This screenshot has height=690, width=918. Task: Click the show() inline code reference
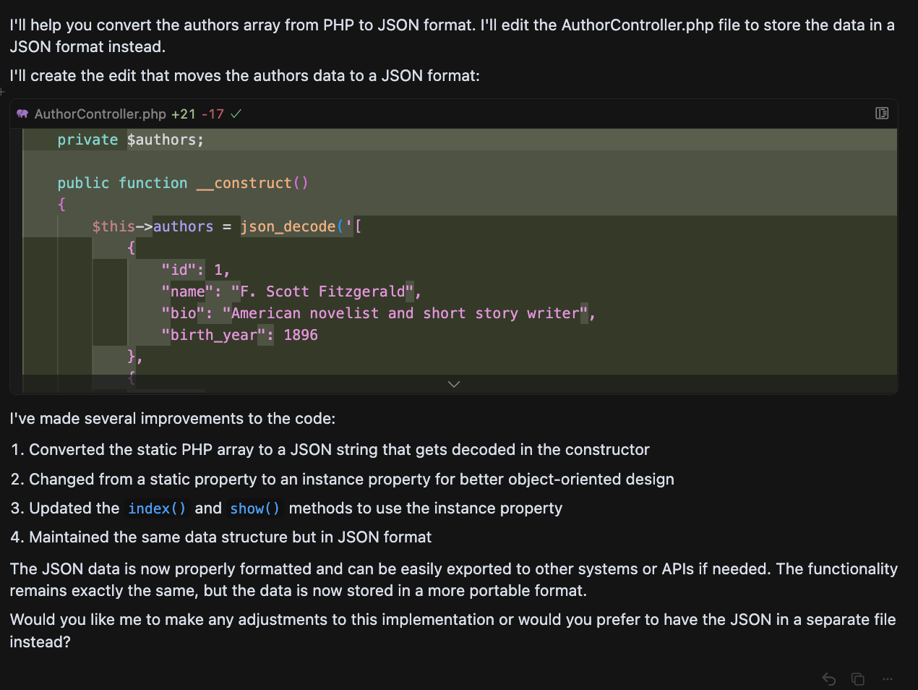coord(254,508)
